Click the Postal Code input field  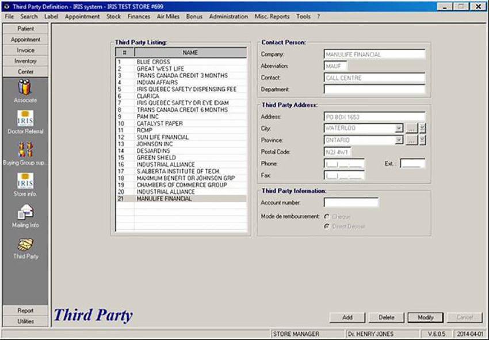point(338,152)
